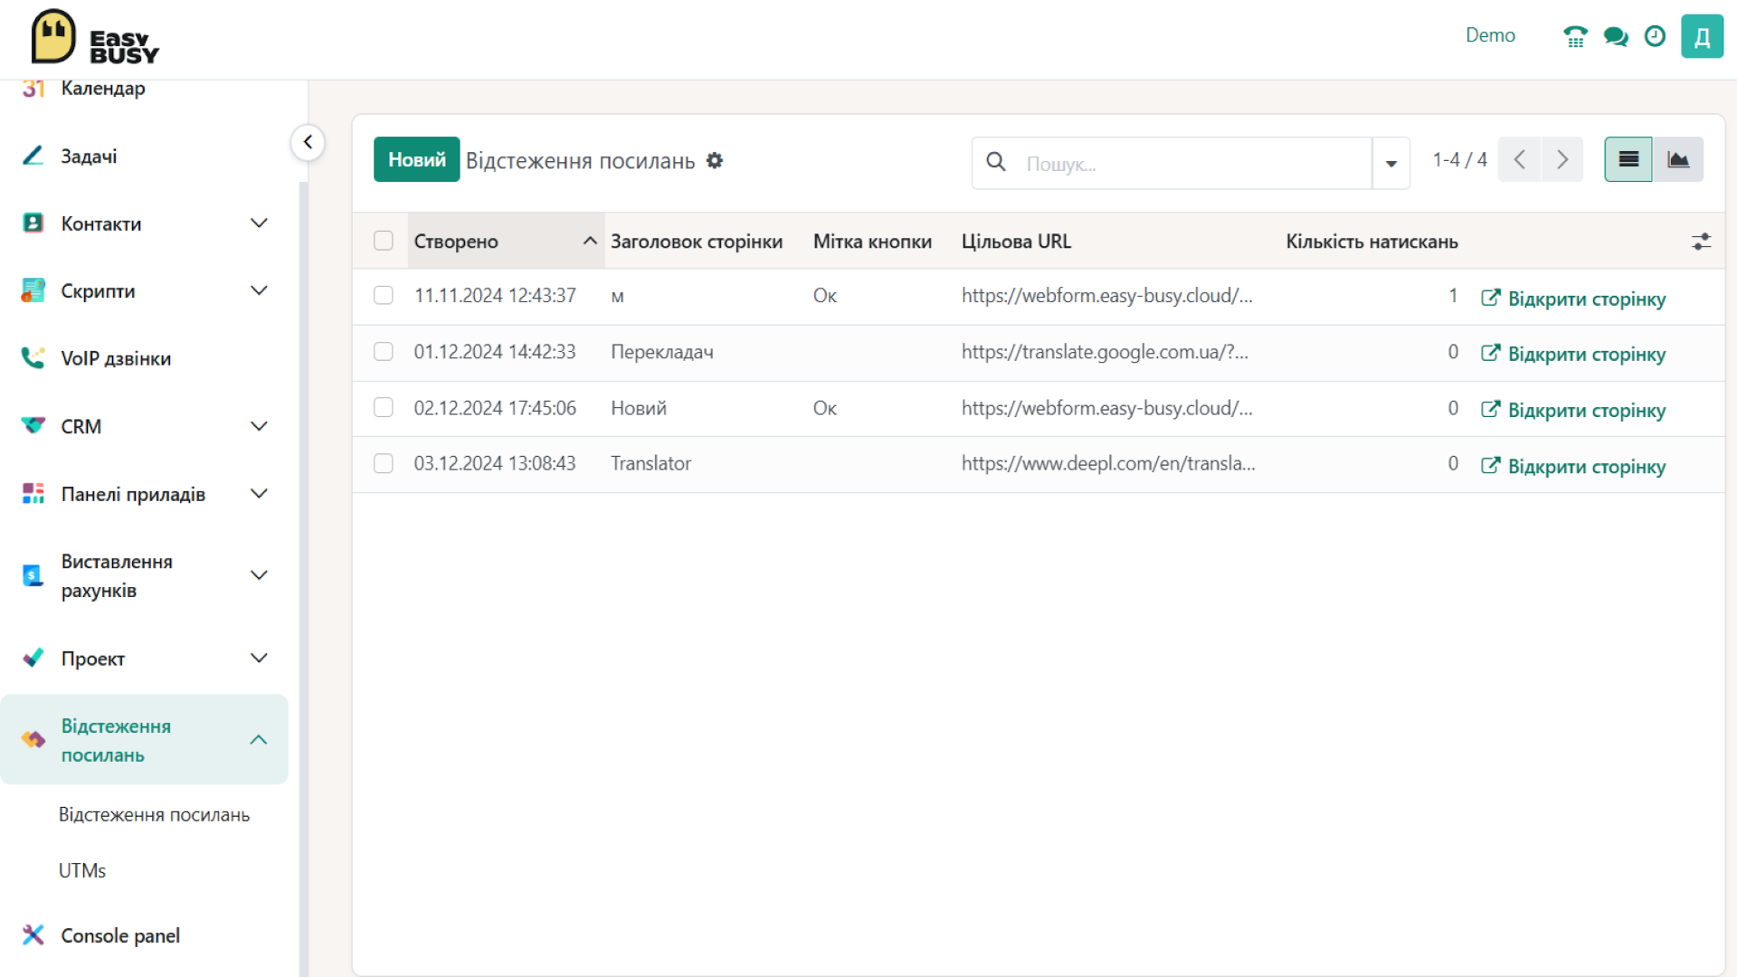
Task: Select the 02.12.2024 17:45:06 row checkbox
Action: coord(384,407)
